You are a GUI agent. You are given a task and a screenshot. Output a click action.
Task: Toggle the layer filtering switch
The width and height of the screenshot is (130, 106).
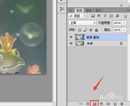125,16
